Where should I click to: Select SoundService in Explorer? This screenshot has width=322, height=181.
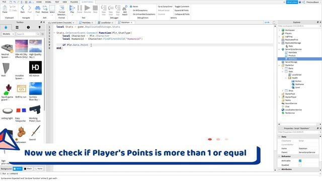coord(291,104)
